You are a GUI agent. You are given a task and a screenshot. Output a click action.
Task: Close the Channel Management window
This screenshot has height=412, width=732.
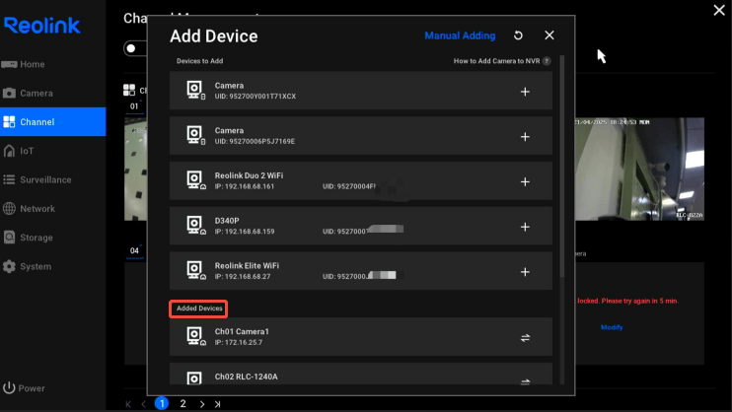tap(719, 10)
